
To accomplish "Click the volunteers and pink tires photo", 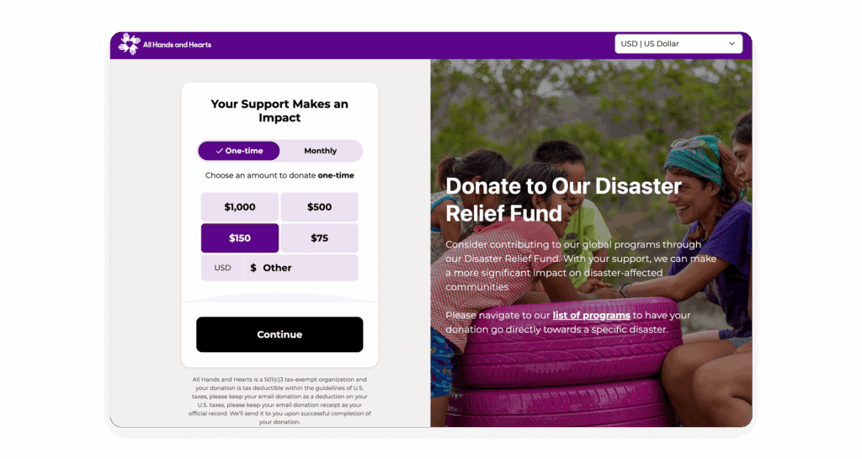I will (x=591, y=243).
